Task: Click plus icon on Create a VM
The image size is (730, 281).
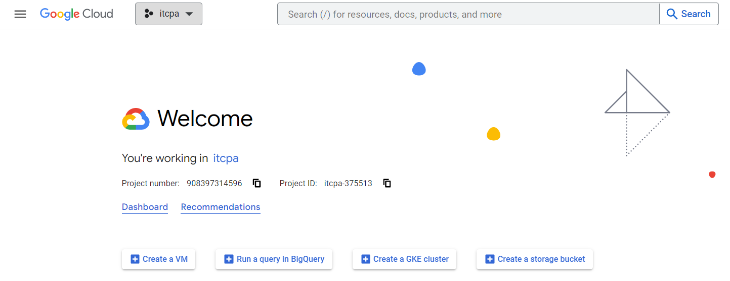Action: click(x=135, y=259)
